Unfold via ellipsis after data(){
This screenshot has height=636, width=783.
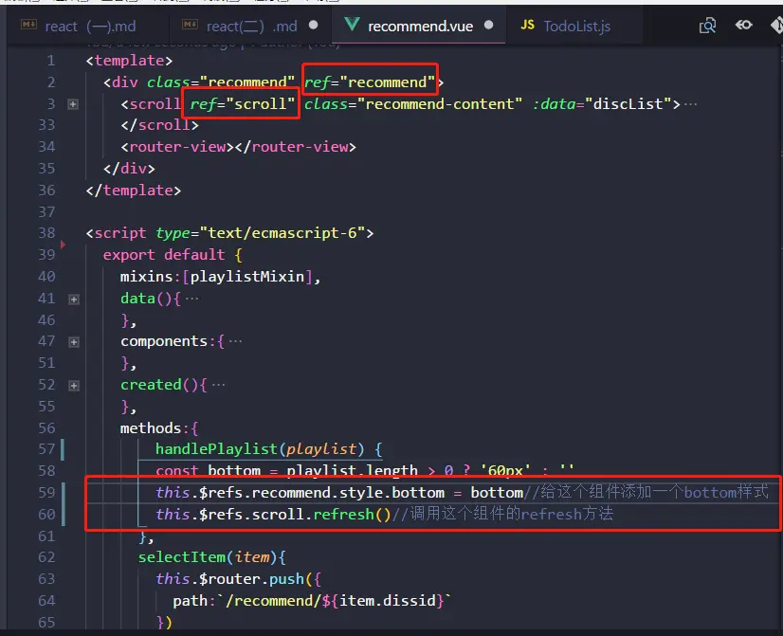click(x=191, y=299)
